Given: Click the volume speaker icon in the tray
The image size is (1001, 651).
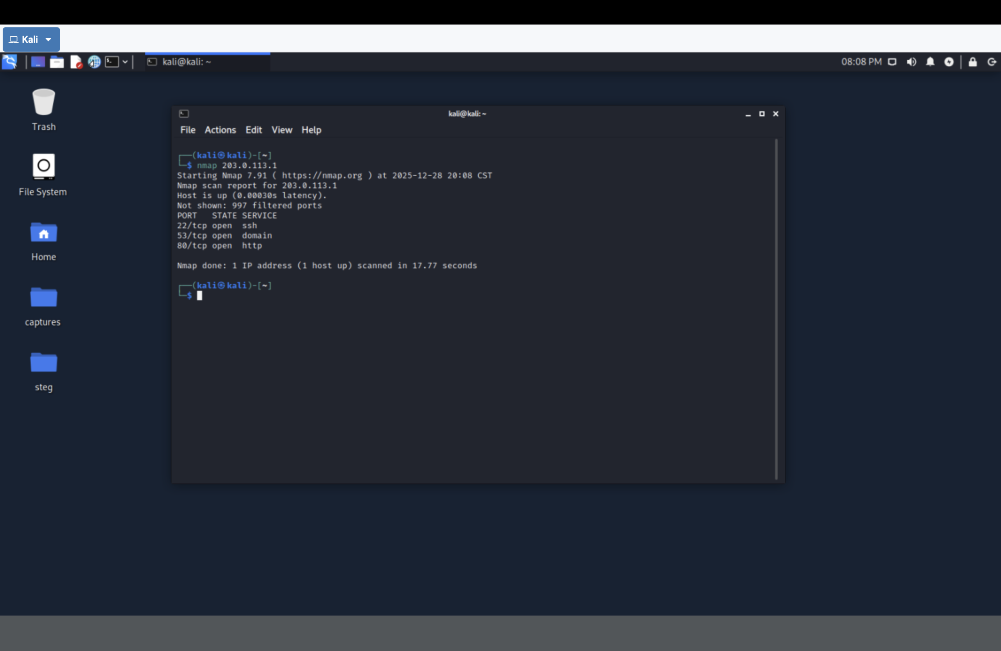Looking at the screenshot, I should (x=911, y=62).
